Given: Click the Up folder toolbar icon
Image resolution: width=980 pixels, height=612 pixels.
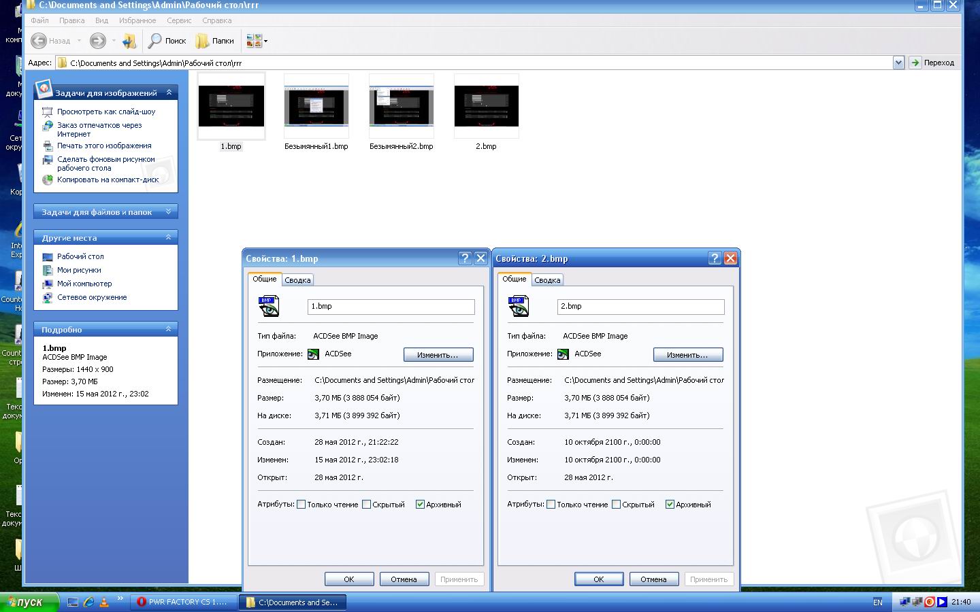Looking at the screenshot, I should pyautogui.click(x=129, y=41).
